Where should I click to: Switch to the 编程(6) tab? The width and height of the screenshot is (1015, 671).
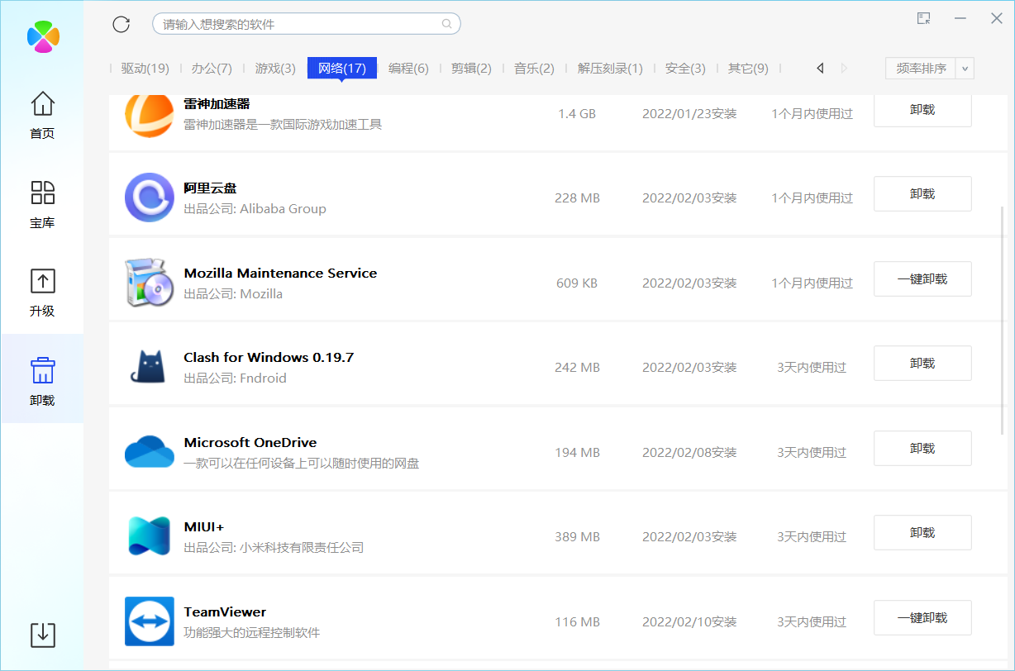pyautogui.click(x=408, y=68)
